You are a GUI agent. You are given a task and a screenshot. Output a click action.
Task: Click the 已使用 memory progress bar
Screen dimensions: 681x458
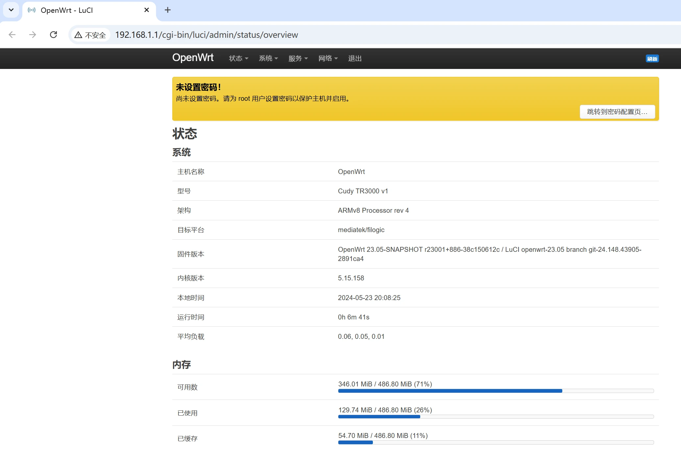point(496,417)
